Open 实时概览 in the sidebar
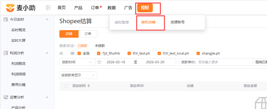The image size is (267, 109). pos(18,30)
